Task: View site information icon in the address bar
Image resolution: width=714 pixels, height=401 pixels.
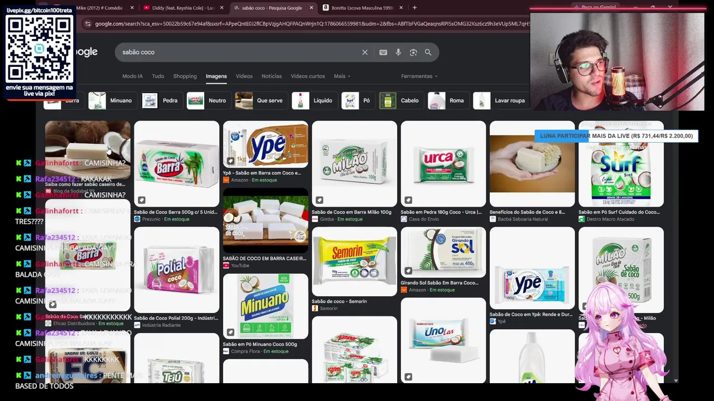Action: coord(88,24)
